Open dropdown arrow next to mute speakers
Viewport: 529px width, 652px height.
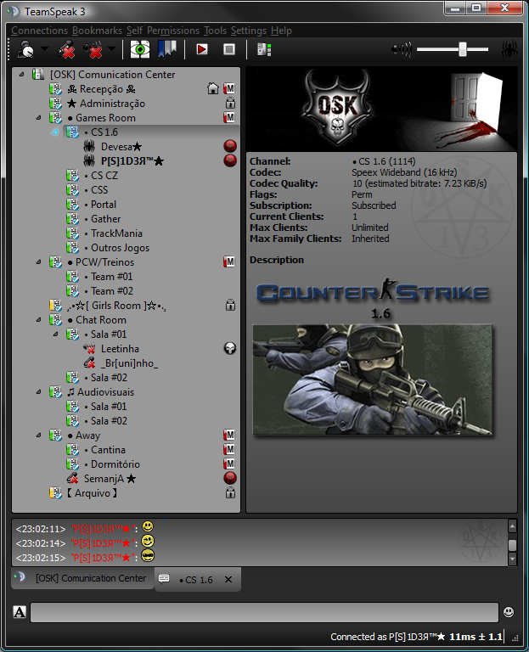click(111, 49)
